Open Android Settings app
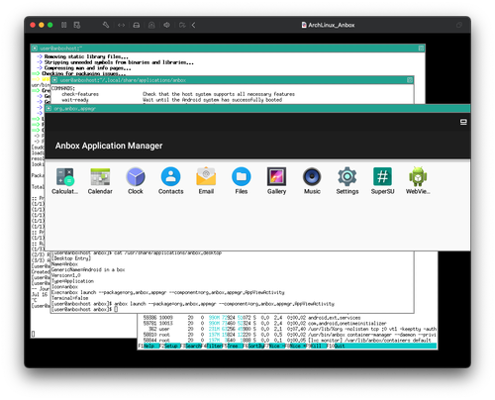Image resolution: width=495 pixels, height=400 pixels. [x=347, y=181]
